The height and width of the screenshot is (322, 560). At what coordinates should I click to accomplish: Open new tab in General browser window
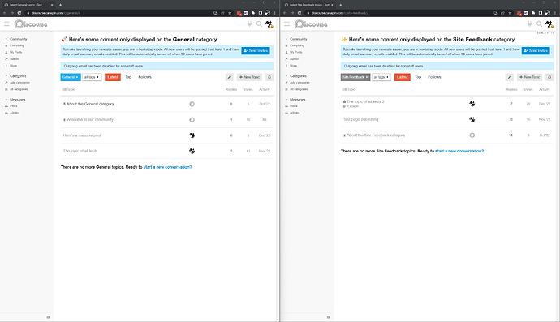click(60, 5)
